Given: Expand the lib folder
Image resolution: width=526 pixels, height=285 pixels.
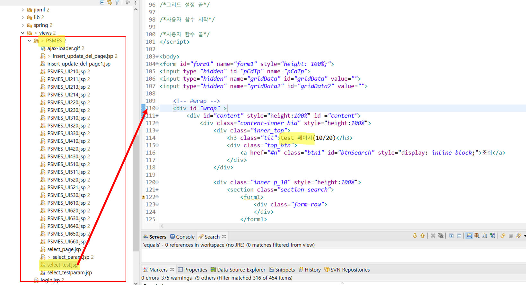Looking at the screenshot, I should [23, 17].
